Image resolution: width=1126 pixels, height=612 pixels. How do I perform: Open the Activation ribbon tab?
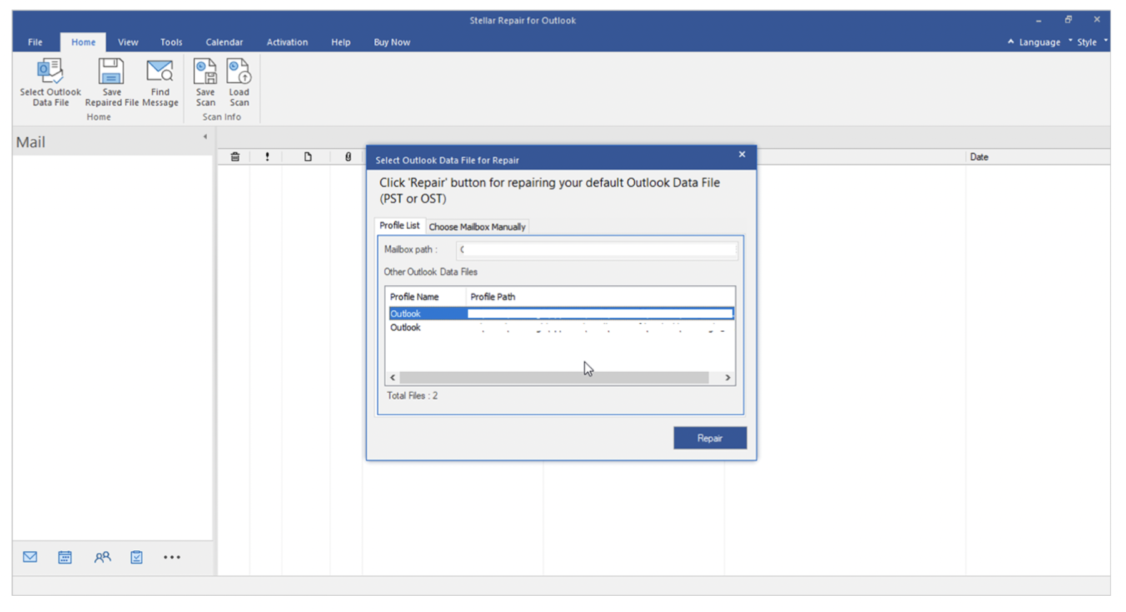click(x=287, y=42)
